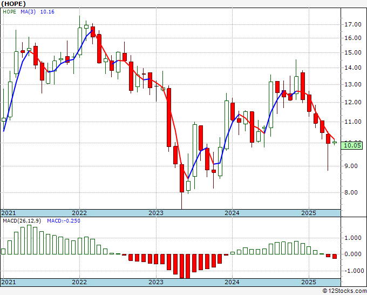
Task: Click the MACD(26,12,9) indicator label
Action: click(22, 221)
